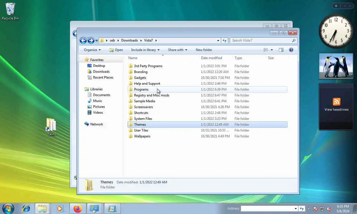This screenshot has width=357, height=214.
Task: Select the Screensavers folder
Action: (143, 107)
